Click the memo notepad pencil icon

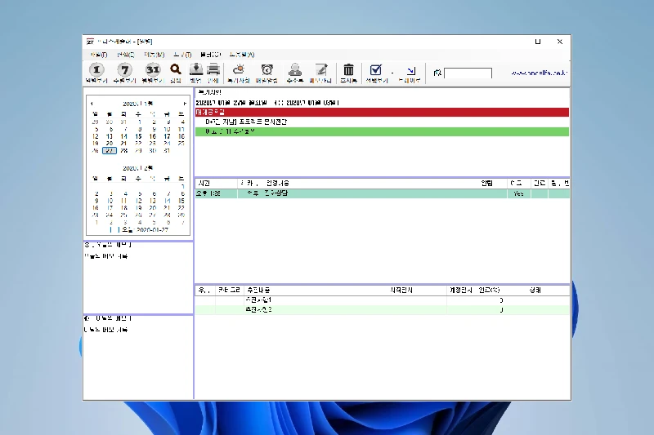tap(321, 70)
